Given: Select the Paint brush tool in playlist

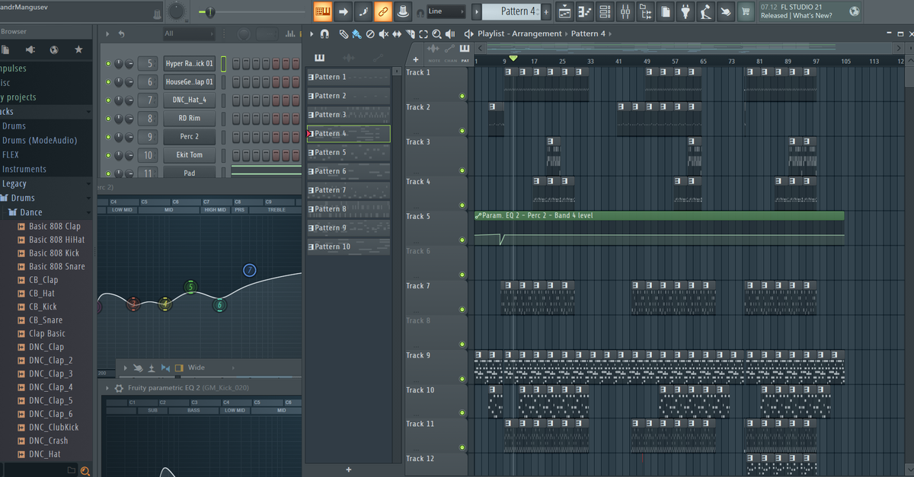Looking at the screenshot, I should (356, 33).
